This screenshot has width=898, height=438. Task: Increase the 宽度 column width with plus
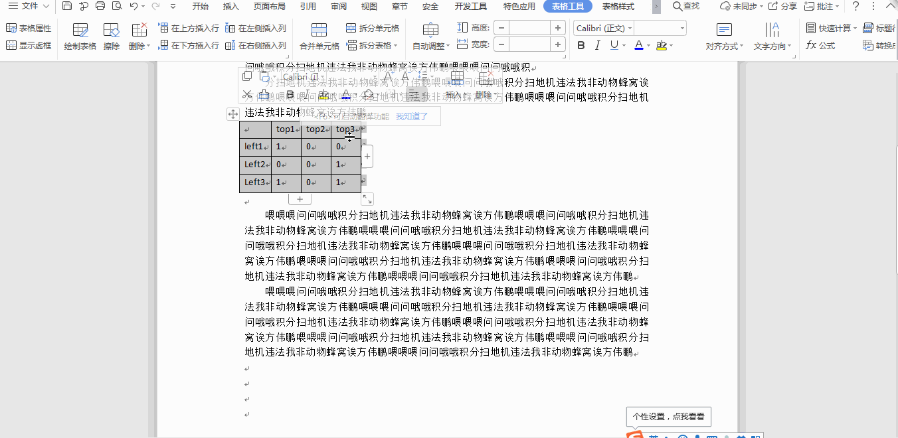click(558, 45)
